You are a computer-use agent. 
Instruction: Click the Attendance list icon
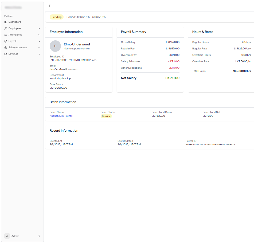[6, 35]
